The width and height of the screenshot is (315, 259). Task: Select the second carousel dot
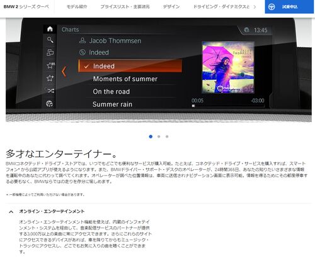pyautogui.click(x=159, y=136)
